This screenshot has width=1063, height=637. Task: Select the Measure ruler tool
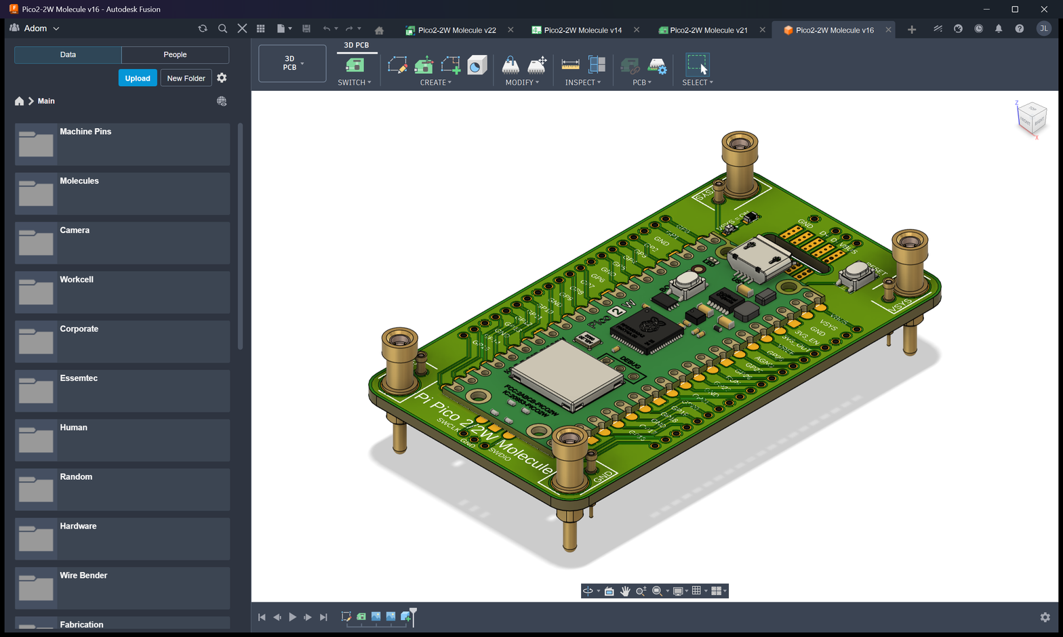(571, 65)
